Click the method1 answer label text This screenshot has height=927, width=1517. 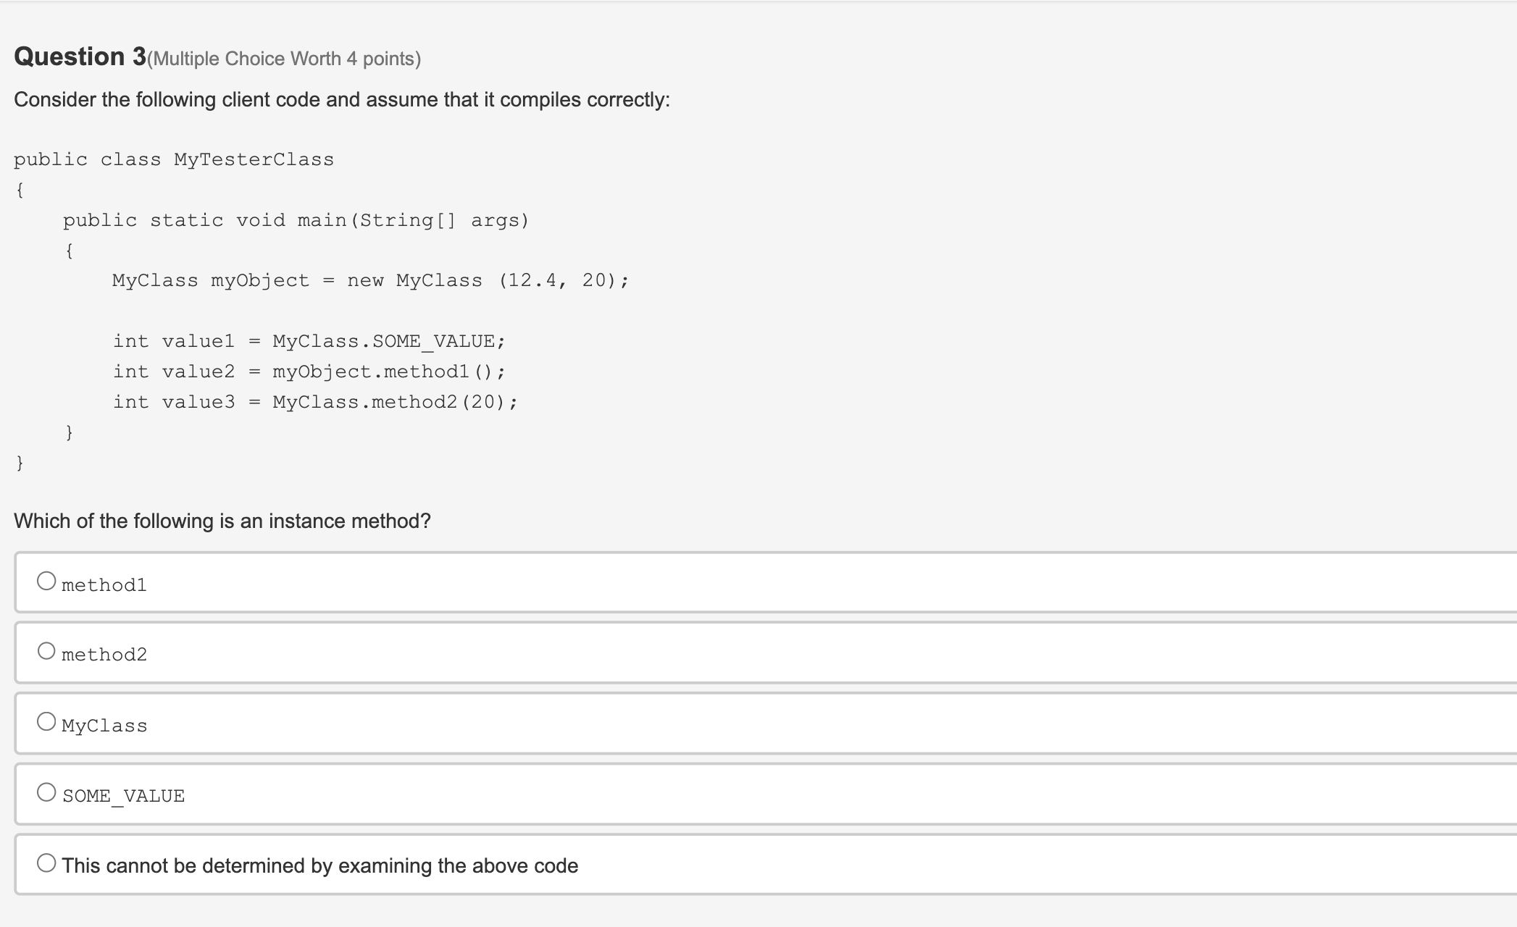pyautogui.click(x=104, y=585)
